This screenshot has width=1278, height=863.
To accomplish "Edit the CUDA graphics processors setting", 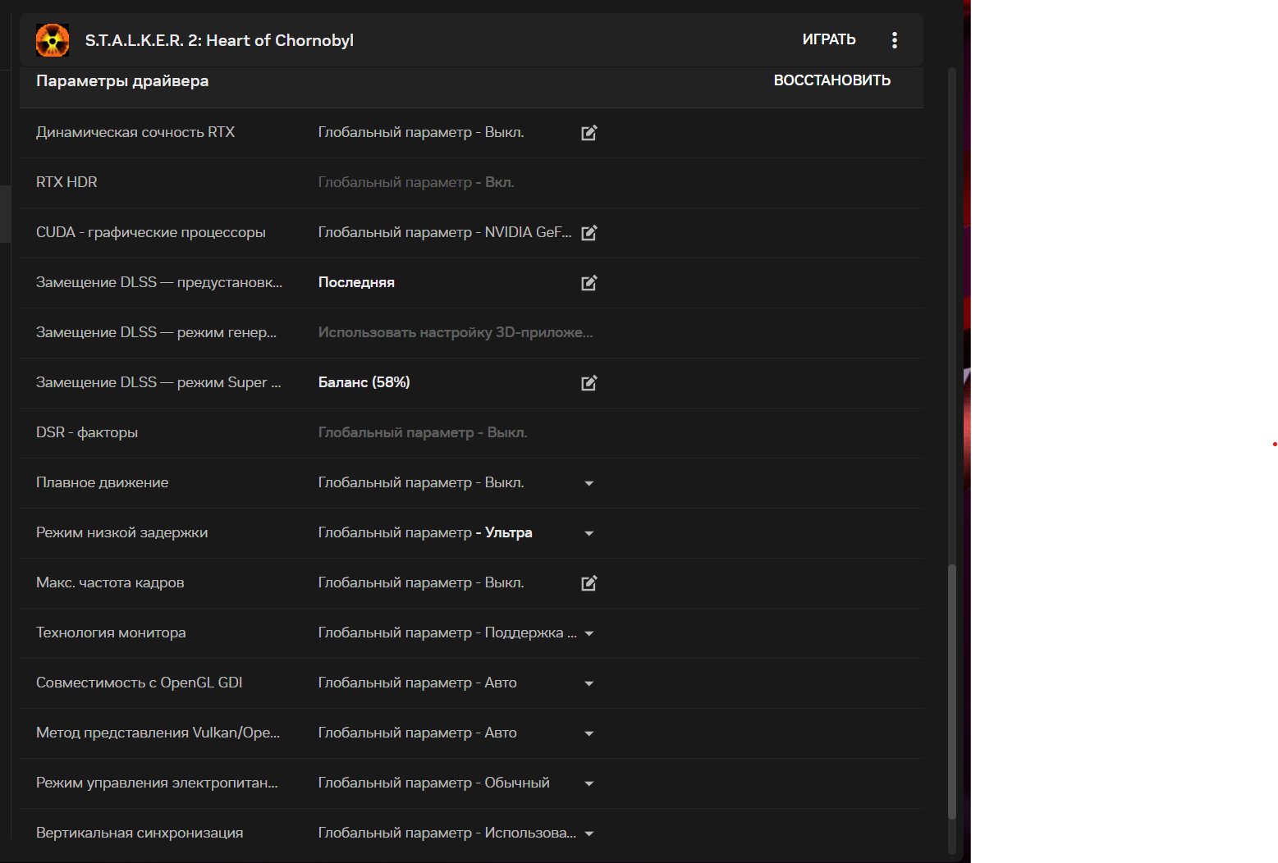I will [x=589, y=233].
